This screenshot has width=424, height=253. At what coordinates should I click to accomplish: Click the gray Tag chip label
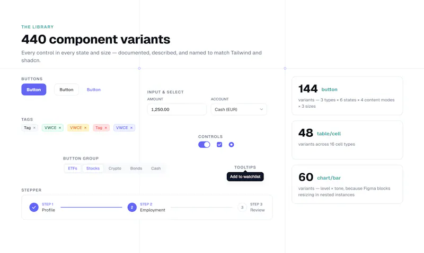tap(28, 128)
